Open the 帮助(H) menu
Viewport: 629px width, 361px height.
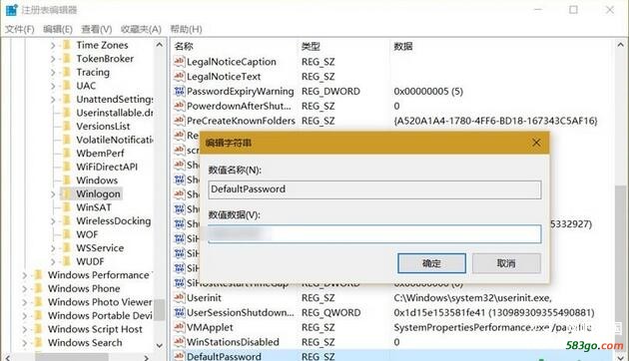pos(186,29)
